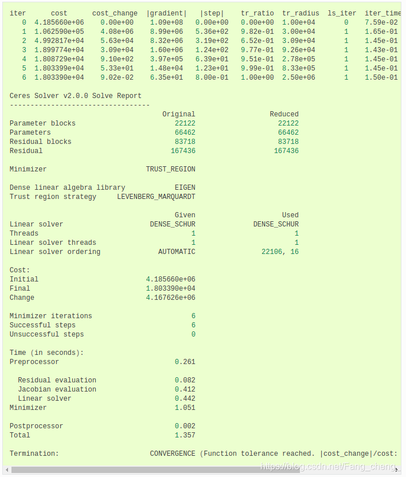Click cost value 4.185660e+06 in iteration 0 row
This screenshot has height=477, width=406.
pos(59,22)
